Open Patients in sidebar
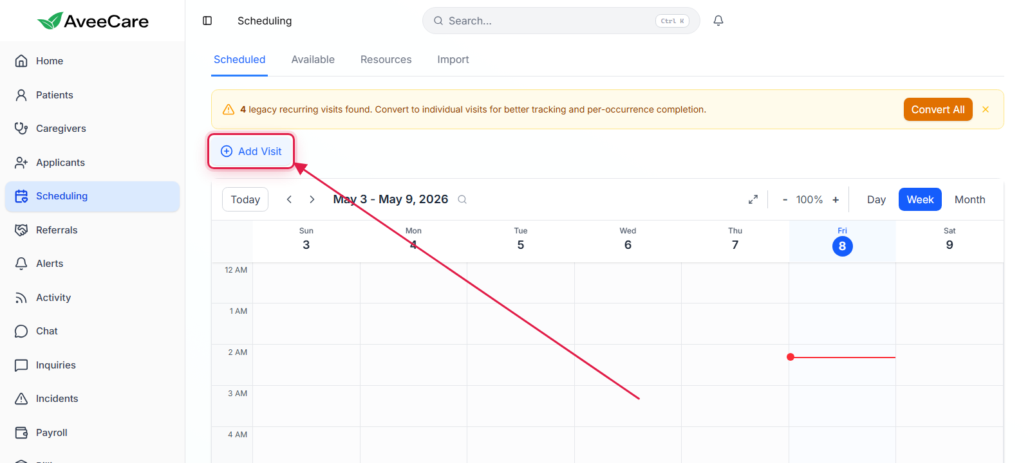The width and height of the screenshot is (1030, 463). click(92, 95)
